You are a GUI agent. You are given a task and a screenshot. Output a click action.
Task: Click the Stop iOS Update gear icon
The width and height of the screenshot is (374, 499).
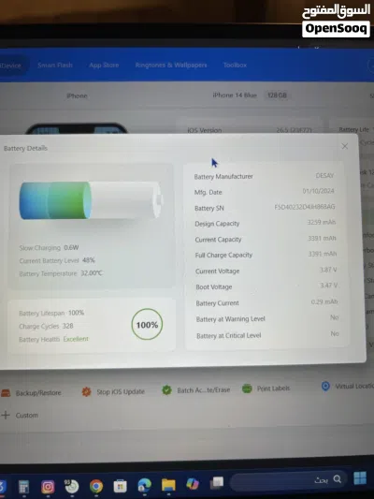86,391
